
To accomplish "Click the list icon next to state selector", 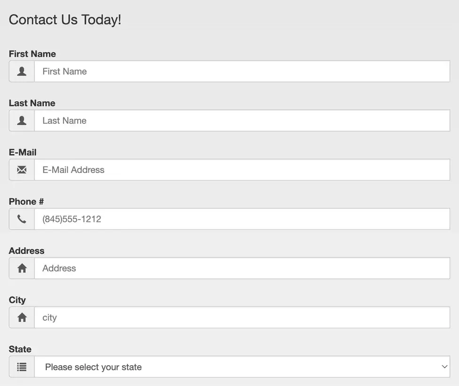I will pos(22,367).
